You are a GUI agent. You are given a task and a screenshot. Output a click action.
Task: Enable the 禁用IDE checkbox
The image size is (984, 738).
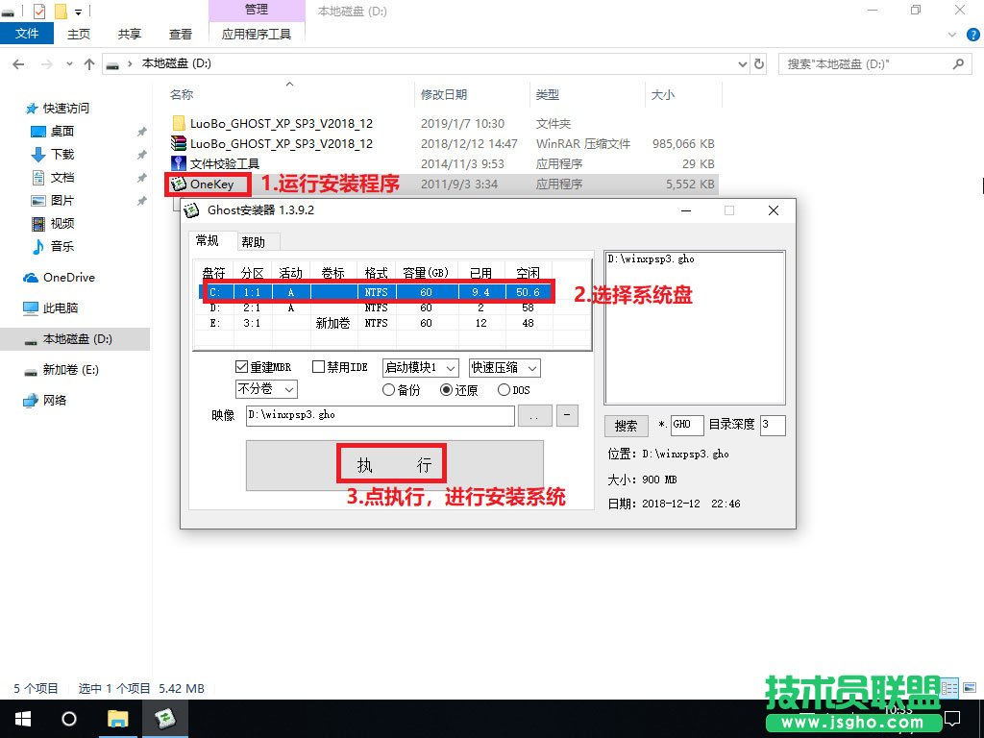click(317, 366)
